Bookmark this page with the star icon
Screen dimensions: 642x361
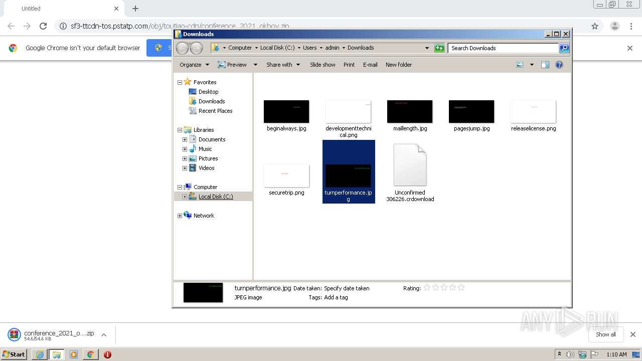point(595,26)
